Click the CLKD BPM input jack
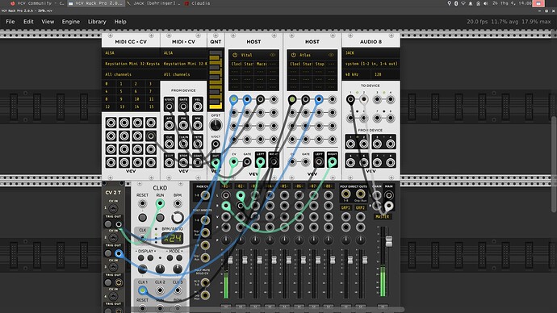 click(x=178, y=204)
